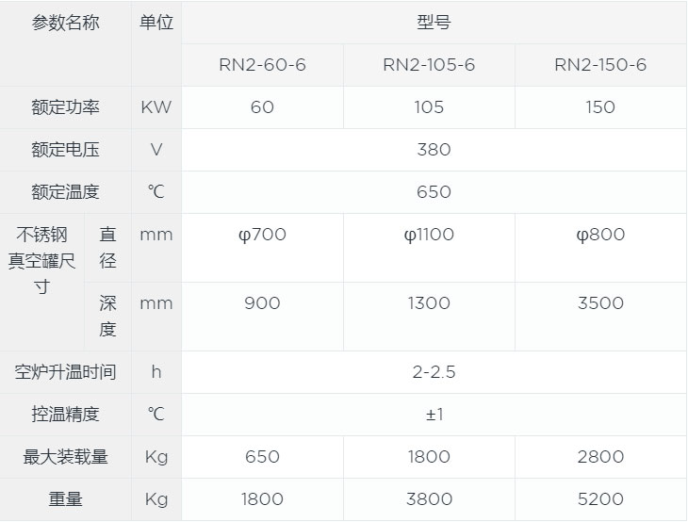Viewport: 688px width, 522px height.
Task: Click the 额定温度 row label
Action: point(65,192)
